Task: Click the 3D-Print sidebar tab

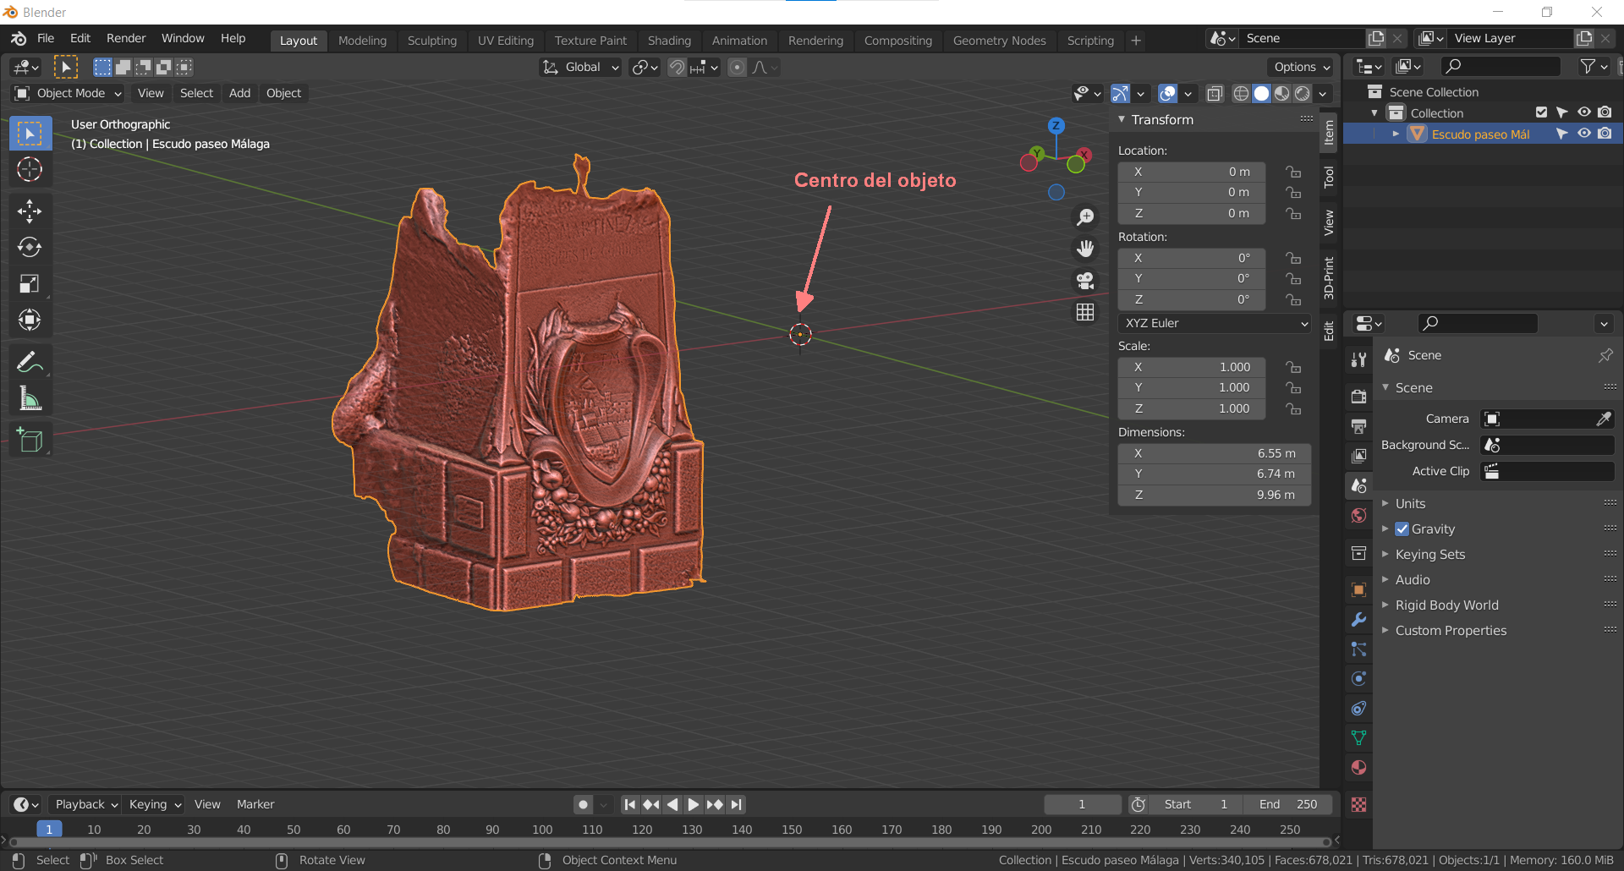Action: [1329, 277]
